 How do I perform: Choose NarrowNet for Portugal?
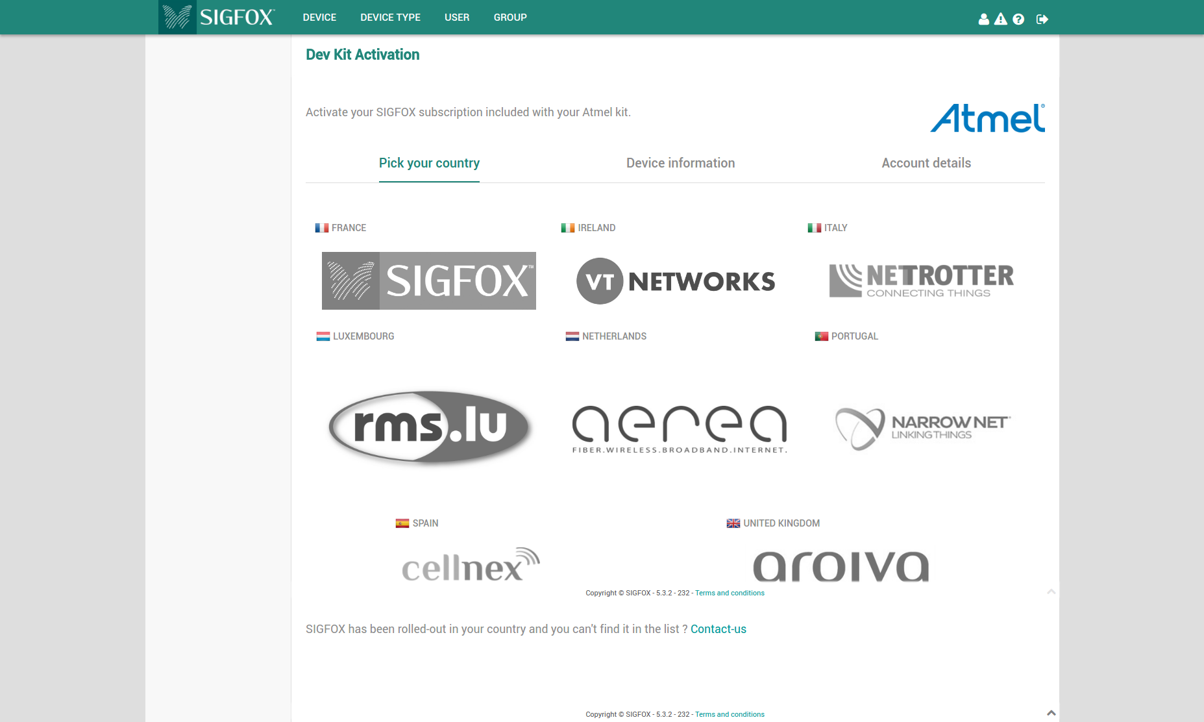(922, 429)
